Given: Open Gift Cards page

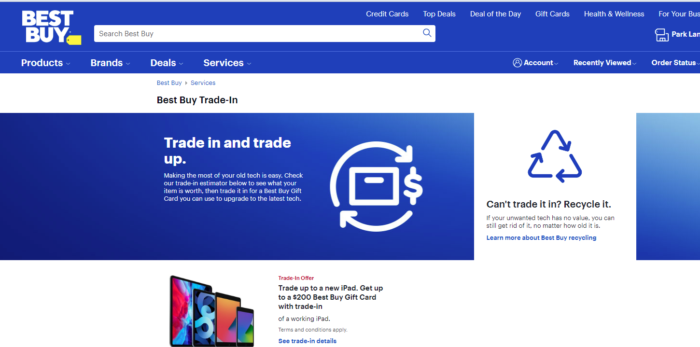Looking at the screenshot, I should [552, 14].
